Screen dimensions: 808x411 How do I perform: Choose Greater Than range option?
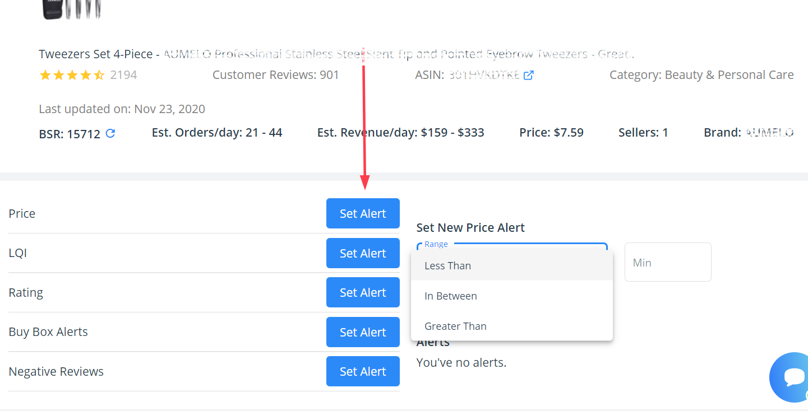(x=455, y=326)
